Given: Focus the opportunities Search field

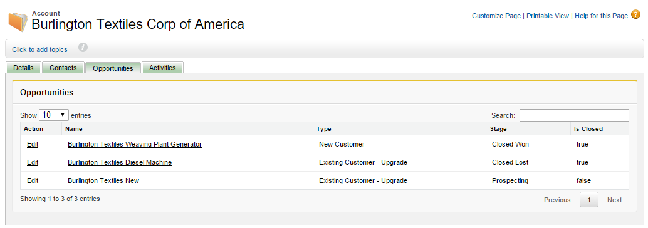Looking at the screenshot, I should [x=574, y=115].
